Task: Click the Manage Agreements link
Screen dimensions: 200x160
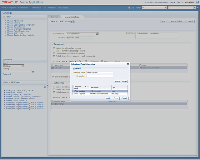Action: coord(15,21)
